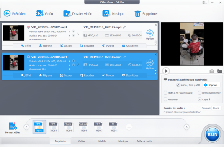224x147 pixels.
Task: Select MP4 H264 format preset
Action: (x=54, y=127)
